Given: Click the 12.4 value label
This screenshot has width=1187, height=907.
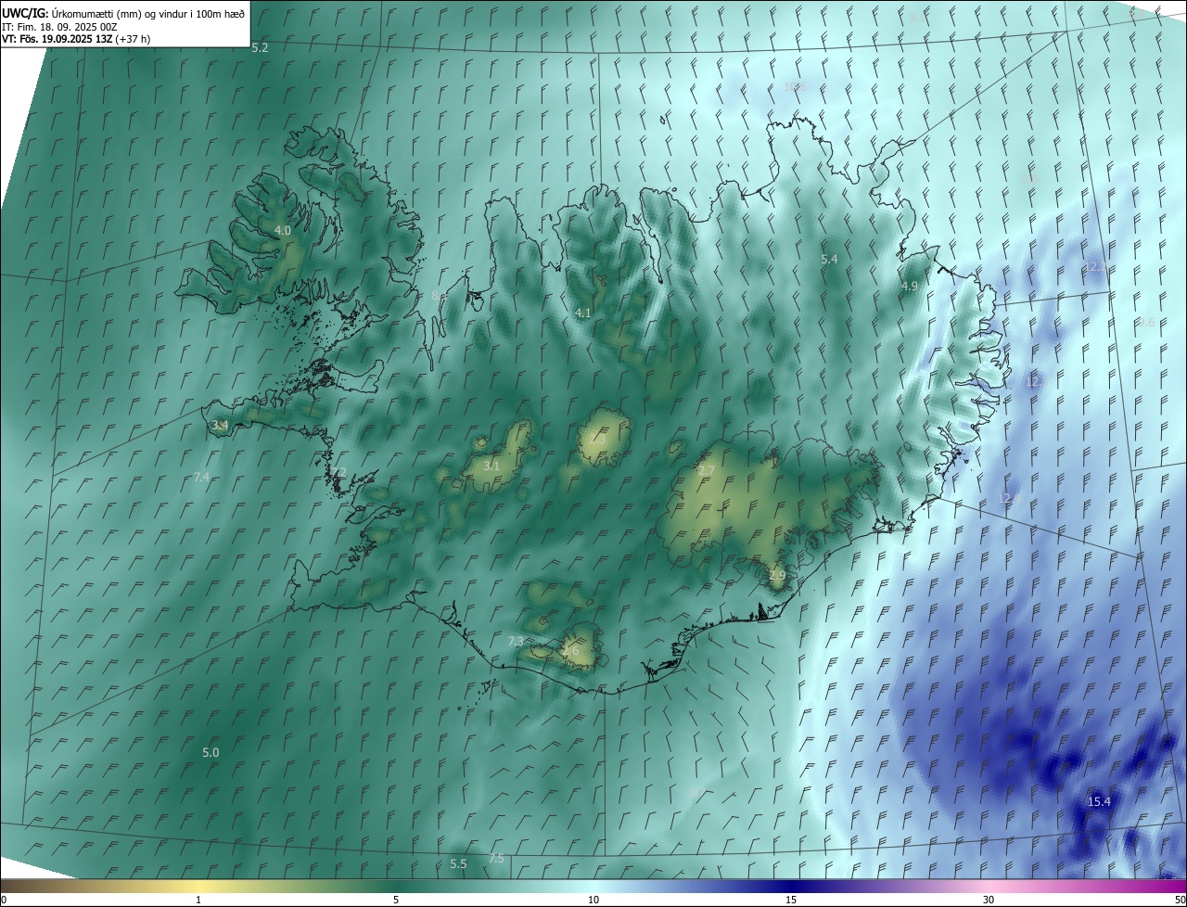Looking at the screenshot, I should pos(1009,498).
